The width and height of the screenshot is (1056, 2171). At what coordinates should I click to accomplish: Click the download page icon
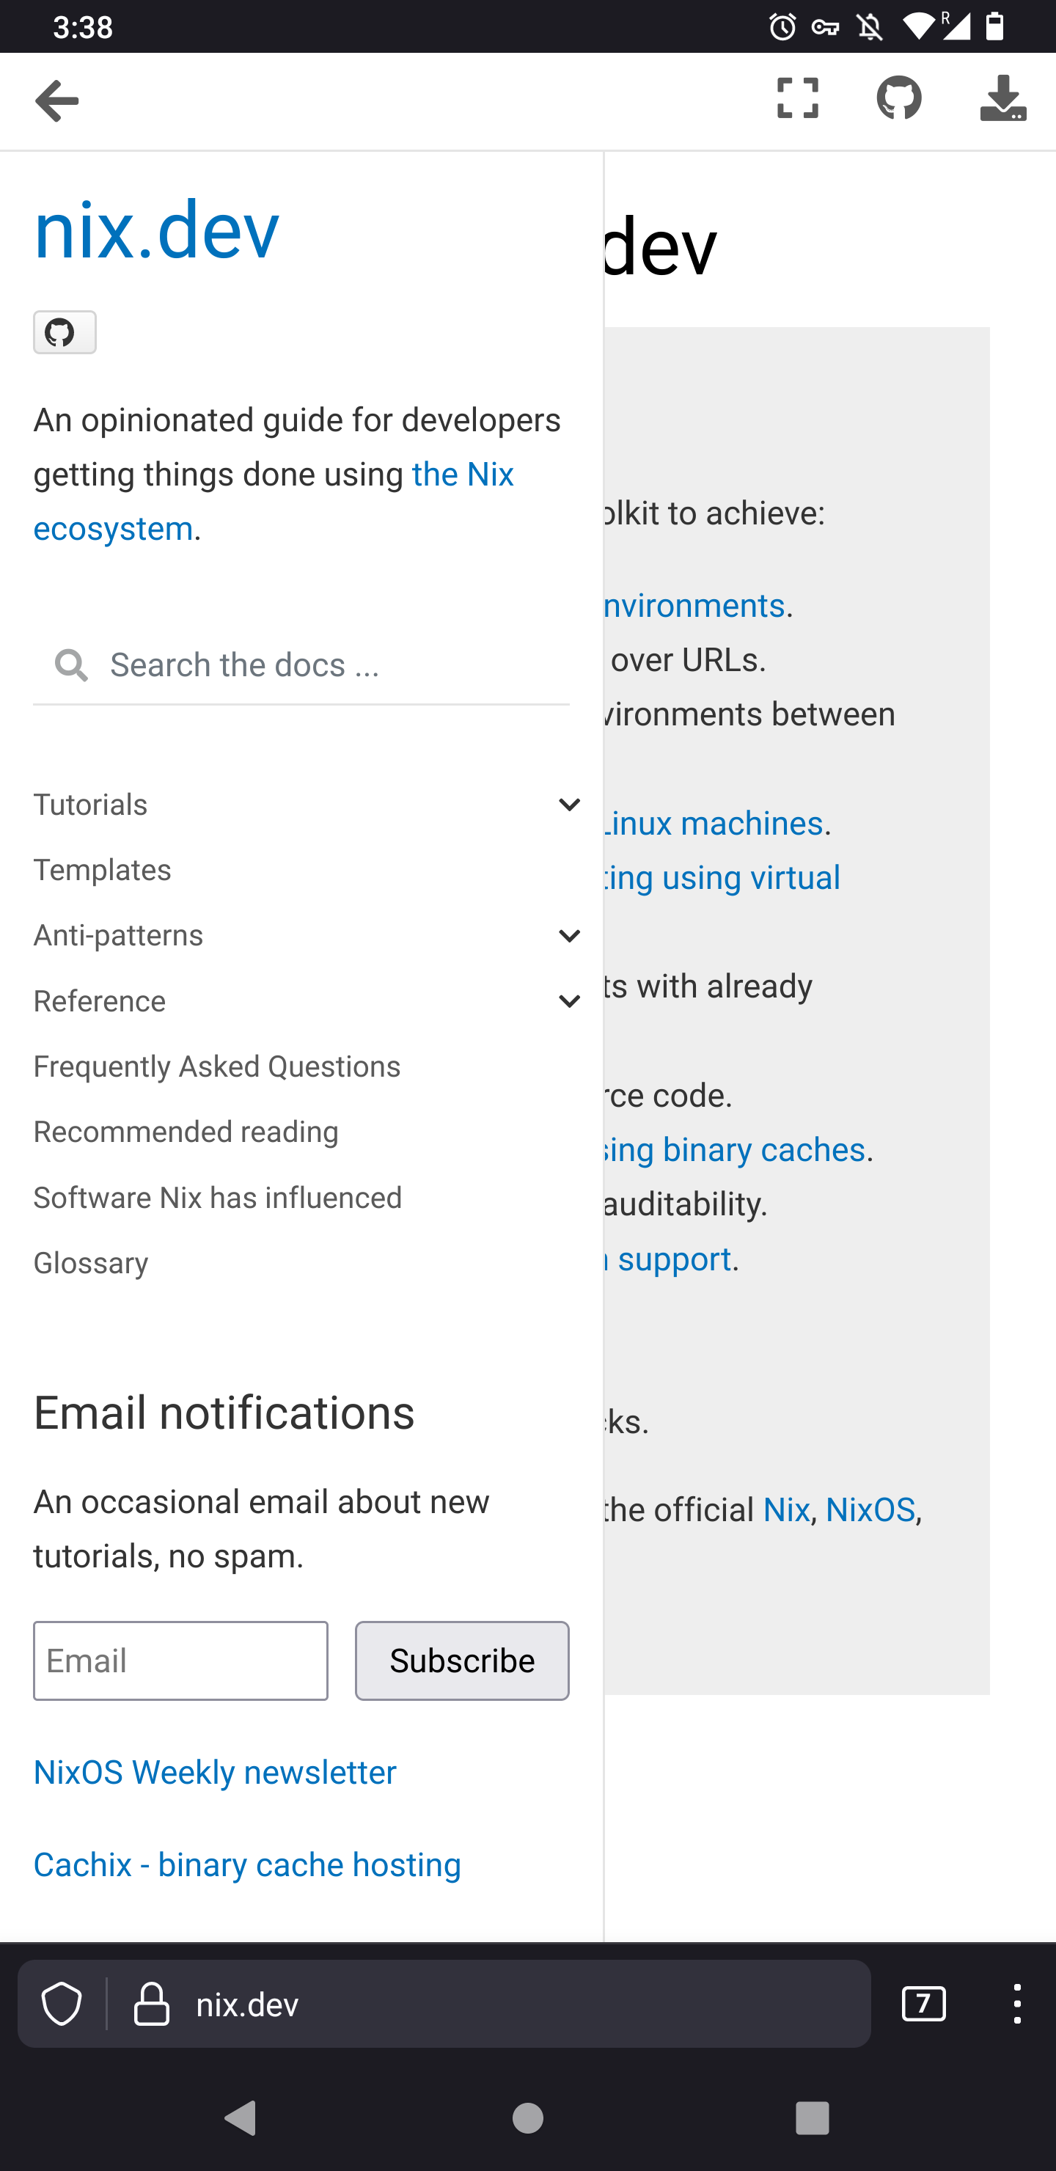click(x=1003, y=98)
